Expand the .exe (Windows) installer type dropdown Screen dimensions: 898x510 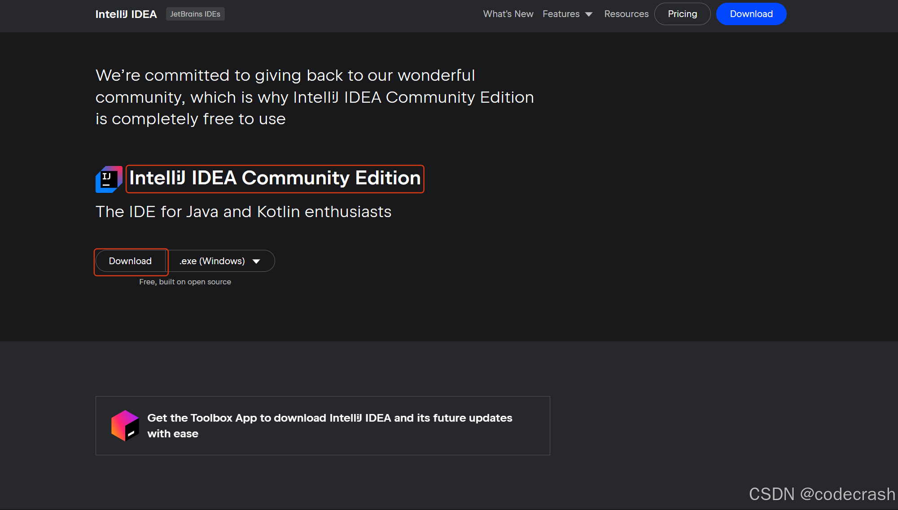click(220, 261)
